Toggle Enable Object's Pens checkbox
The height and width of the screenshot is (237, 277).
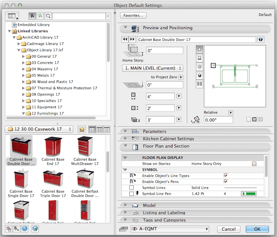click(x=226, y=181)
